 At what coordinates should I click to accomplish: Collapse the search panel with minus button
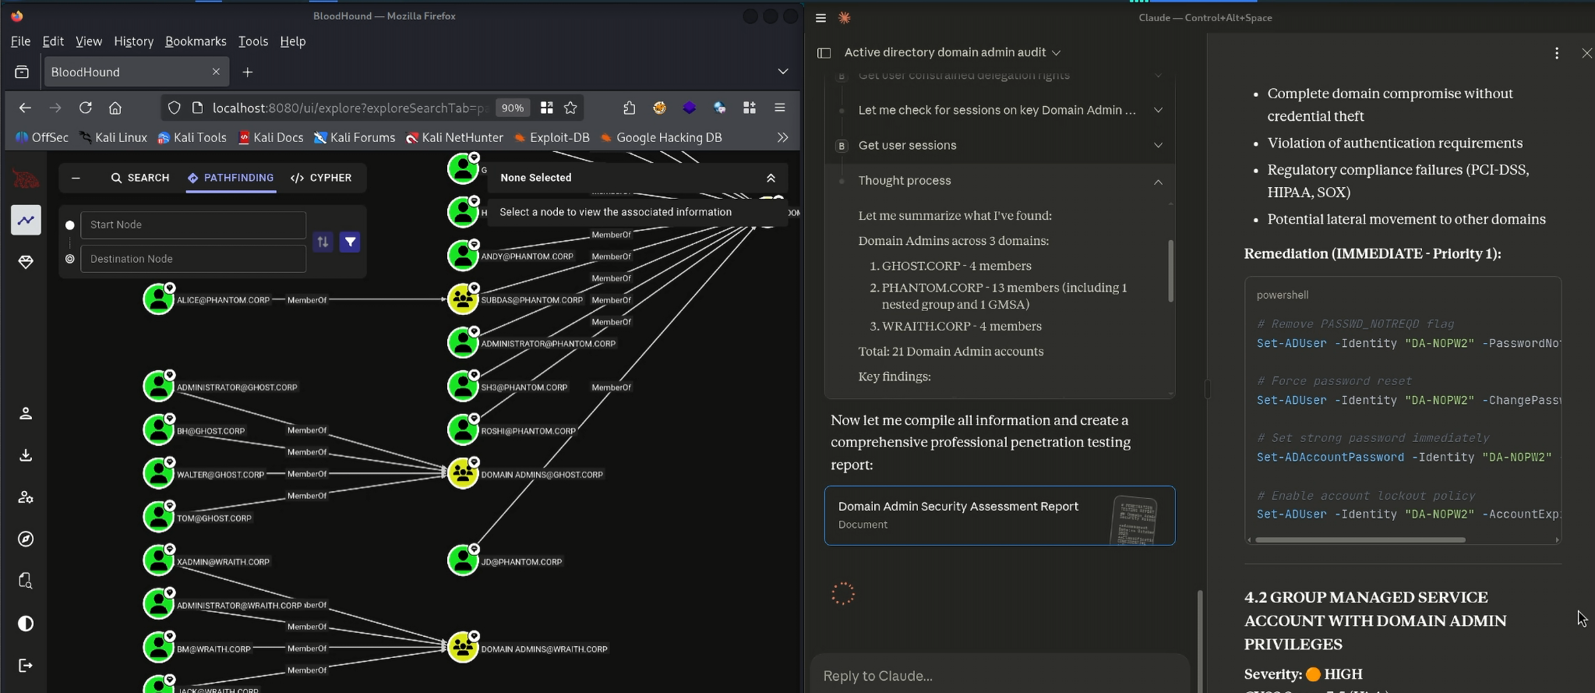click(76, 179)
